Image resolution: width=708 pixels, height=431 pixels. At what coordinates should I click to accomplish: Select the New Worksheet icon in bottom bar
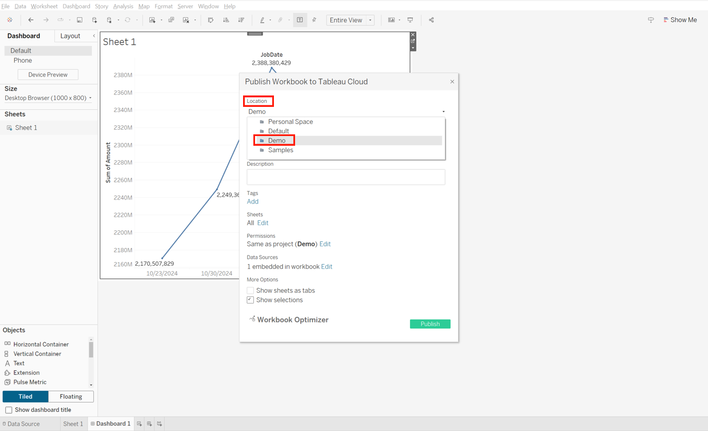coord(140,424)
